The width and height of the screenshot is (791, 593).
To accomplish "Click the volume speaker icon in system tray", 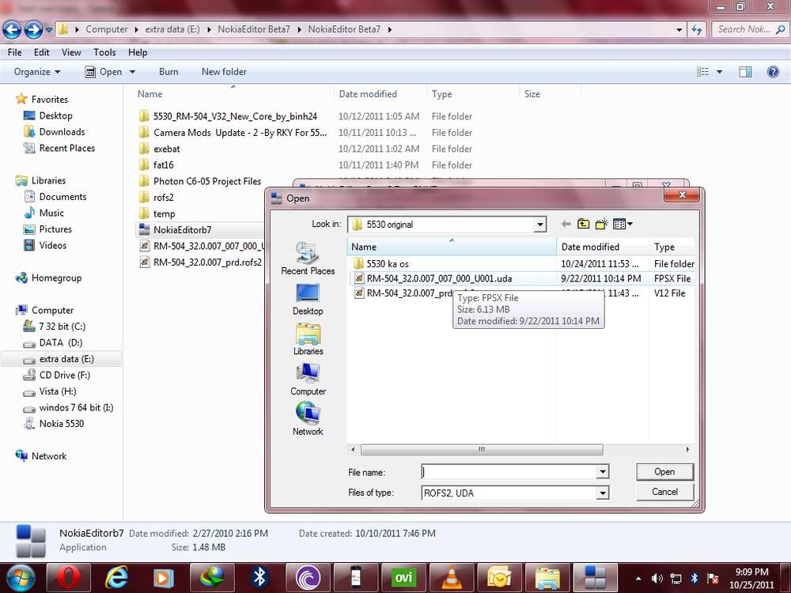I will 657,579.
